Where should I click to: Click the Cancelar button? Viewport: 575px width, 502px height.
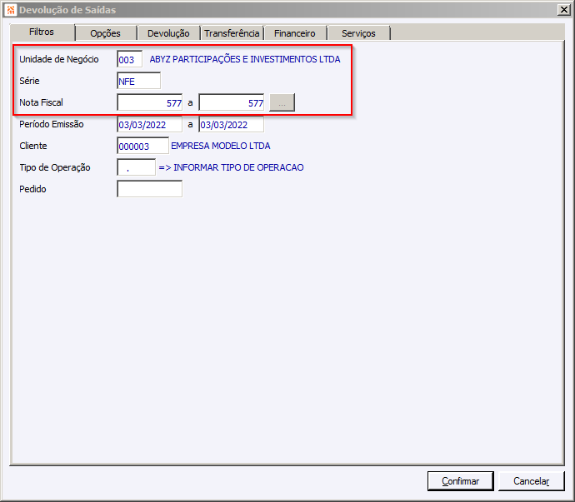[531, 480]
